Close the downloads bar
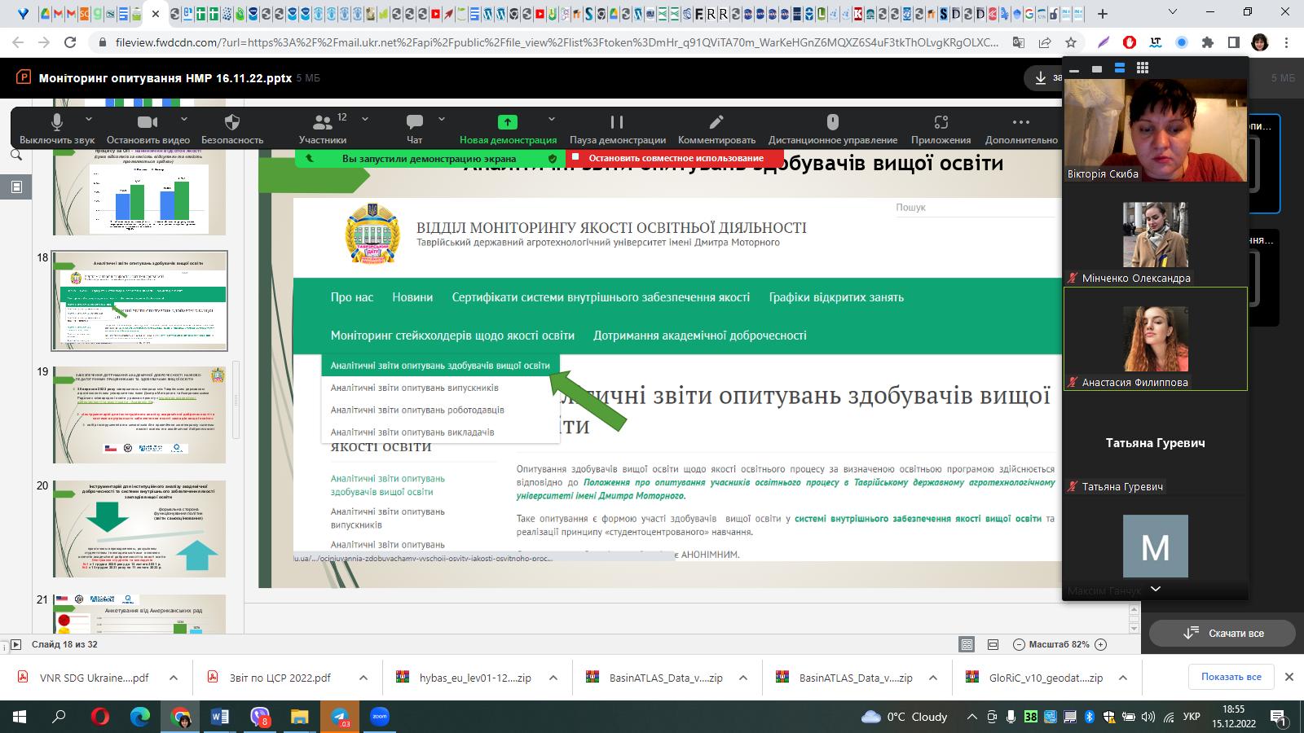Viewport: 1304px width, 733px height. 1289,677
